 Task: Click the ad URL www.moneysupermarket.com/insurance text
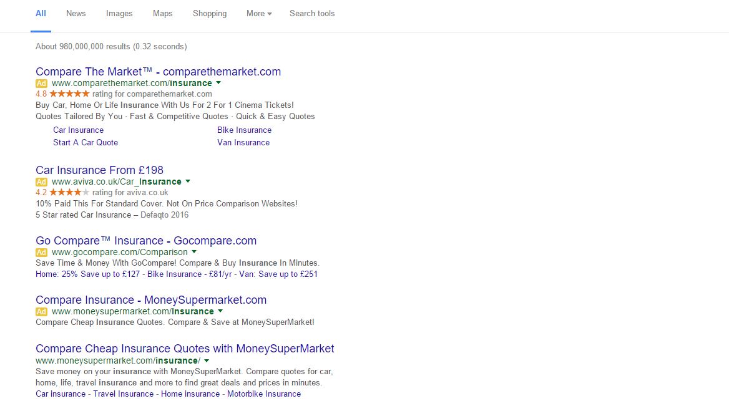[132, 312]
